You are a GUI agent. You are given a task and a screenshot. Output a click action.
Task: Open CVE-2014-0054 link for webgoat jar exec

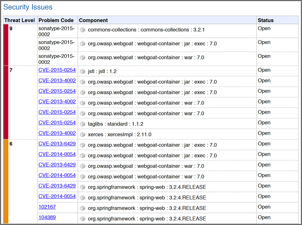point(57,154)
